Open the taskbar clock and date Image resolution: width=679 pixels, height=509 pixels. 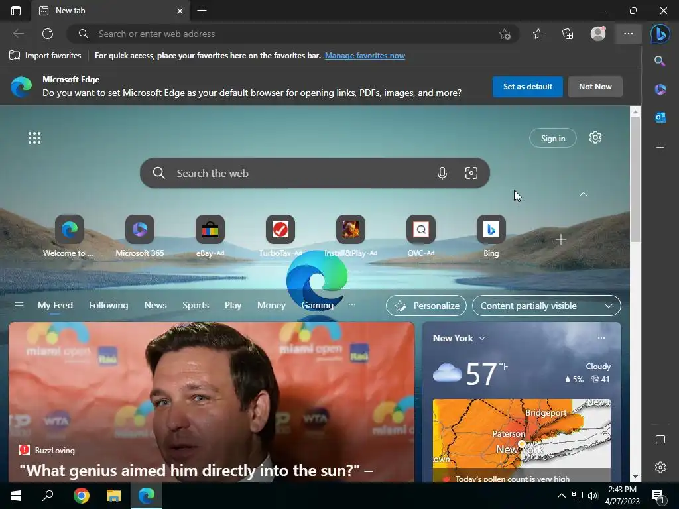[622, 496]
